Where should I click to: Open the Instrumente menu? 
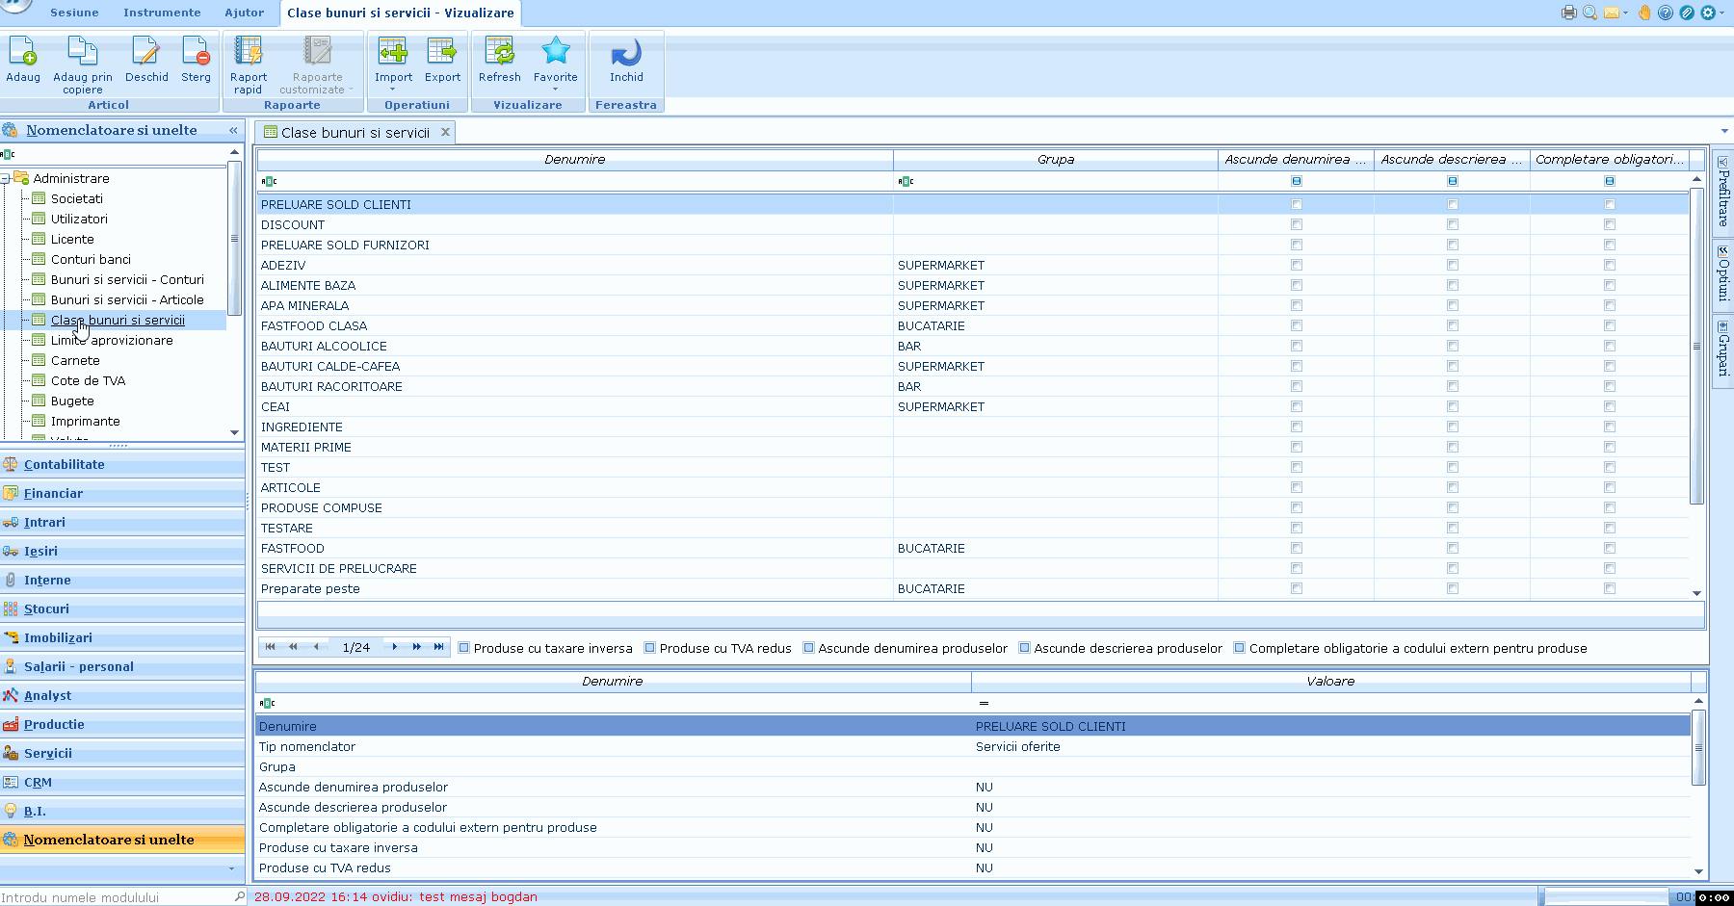[162, 13]
